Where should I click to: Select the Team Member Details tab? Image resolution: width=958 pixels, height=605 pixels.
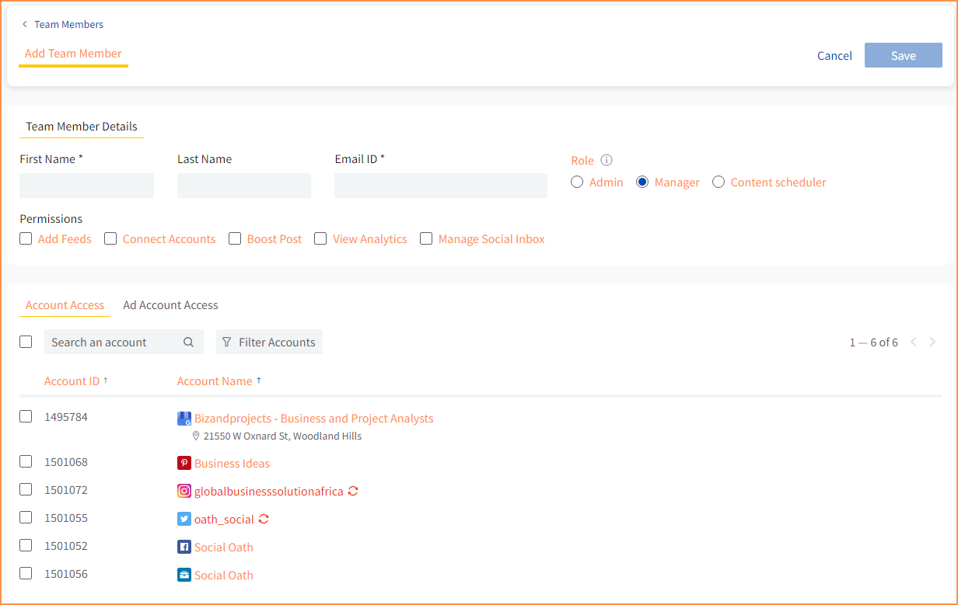click(x=82, y=127)
